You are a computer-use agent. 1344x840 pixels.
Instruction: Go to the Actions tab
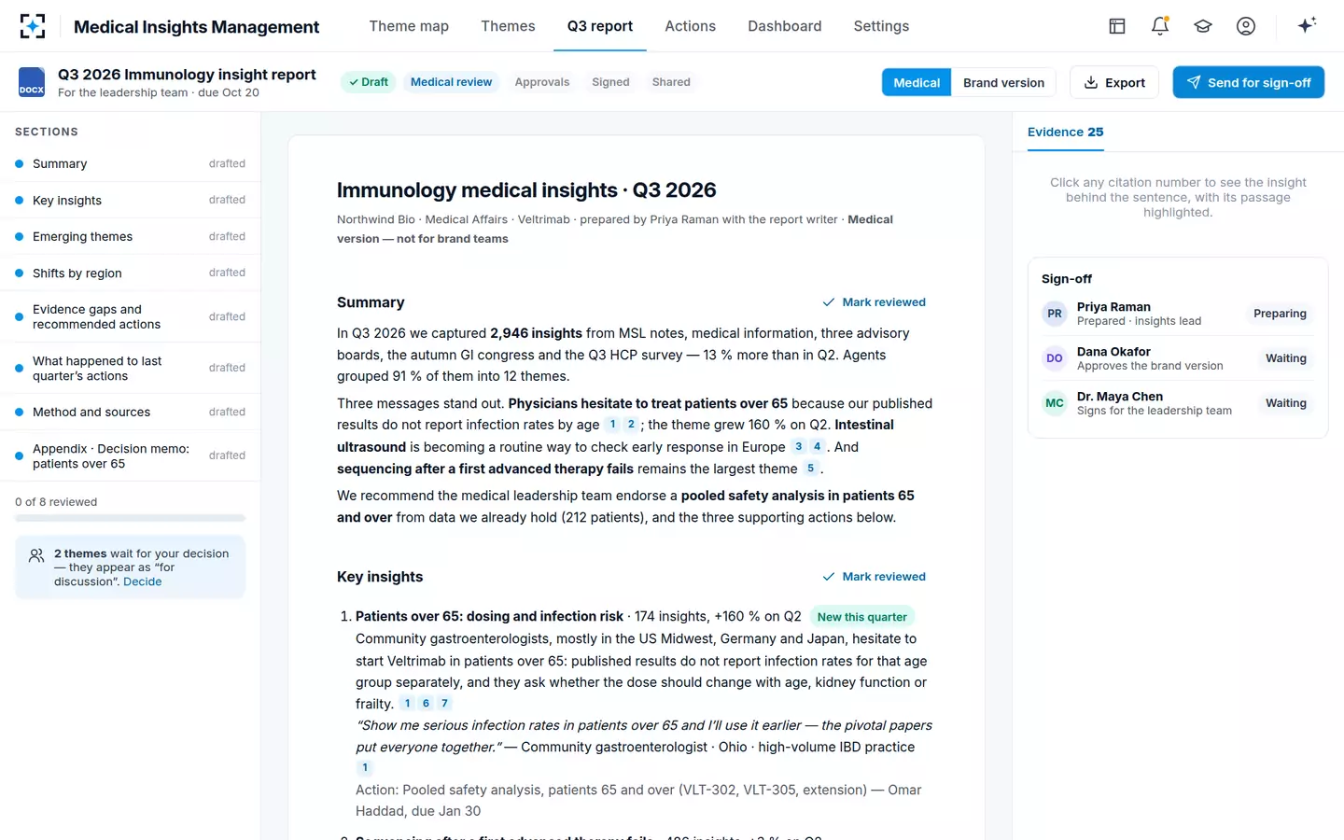pos(690,26)
